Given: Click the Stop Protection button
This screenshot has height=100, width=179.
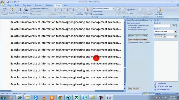Looking at the screenshot, I should pyautogui.click(x=134, y=89).
